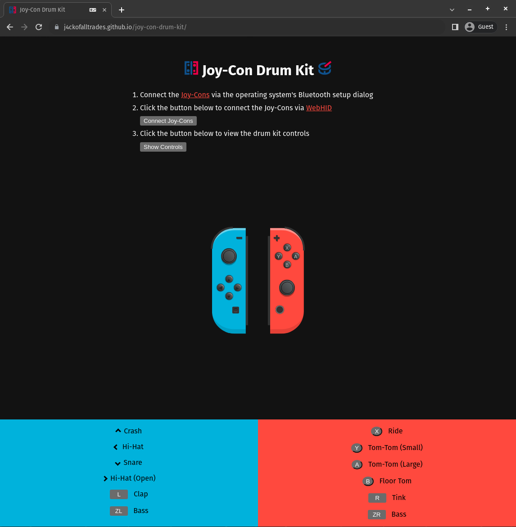Open the Chrome three-dot menu

coord(506,27)
